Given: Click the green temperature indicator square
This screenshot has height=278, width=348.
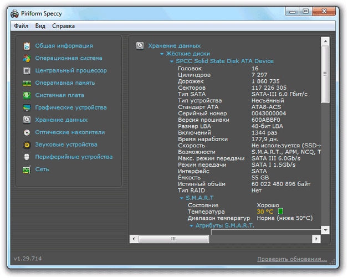Looking at the screenshot, I should click(x=280, y=211).
